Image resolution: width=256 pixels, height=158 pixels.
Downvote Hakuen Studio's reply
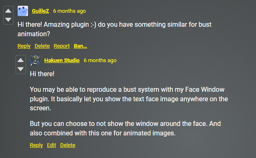(21, 69)
